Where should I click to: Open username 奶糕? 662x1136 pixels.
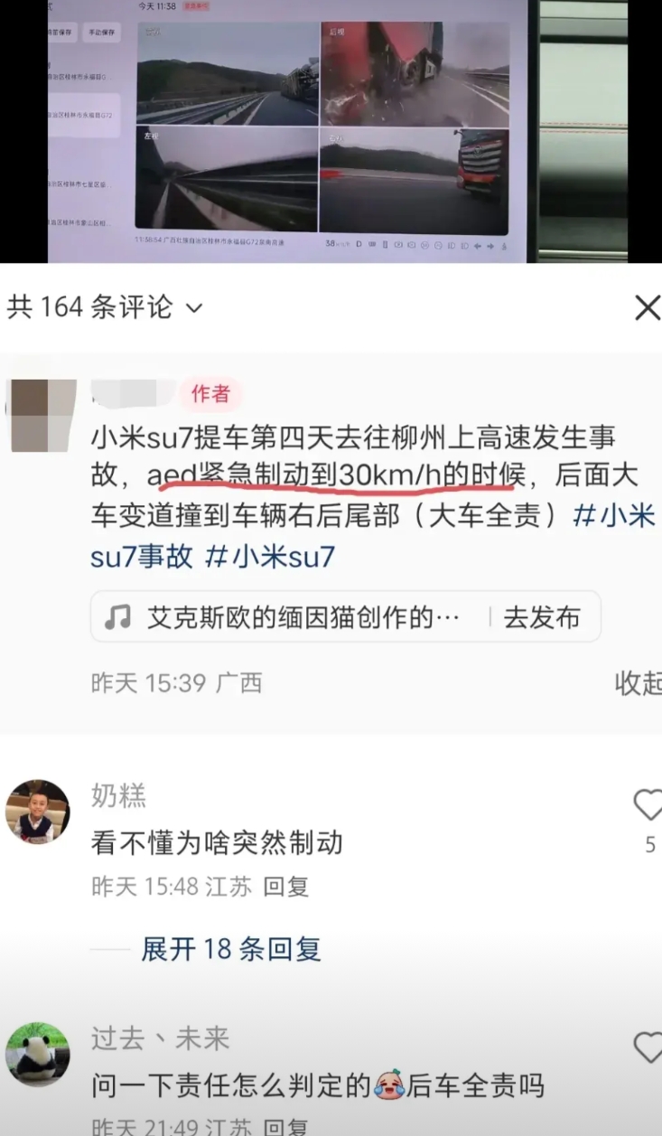tap(118, 796)
